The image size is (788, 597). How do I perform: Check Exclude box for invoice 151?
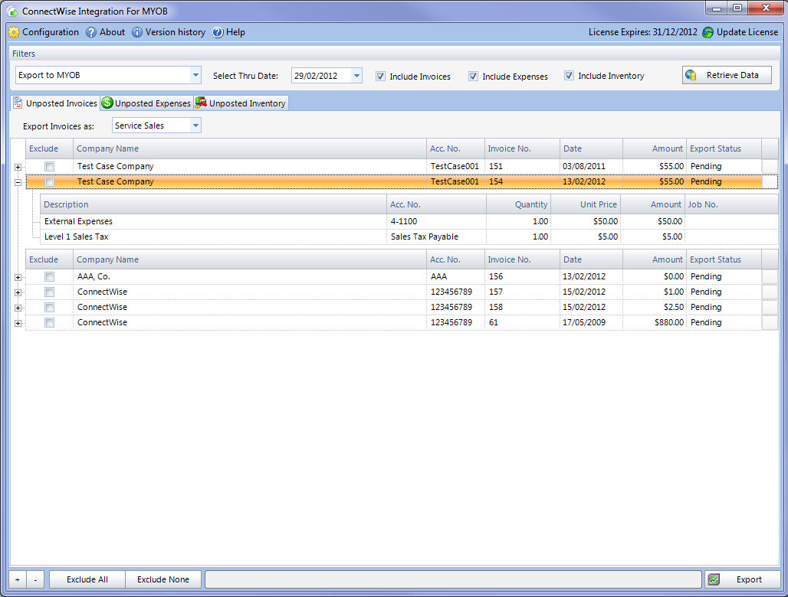pos(49,166)
